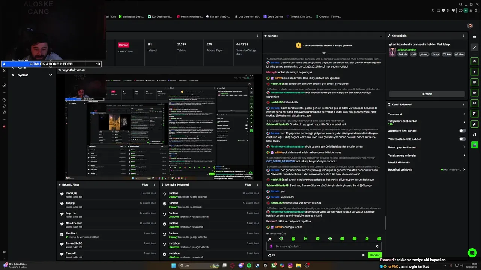The image size is (481, 270).
Task: Open the stream info icon in right sidebar
Action: point(475,37)
